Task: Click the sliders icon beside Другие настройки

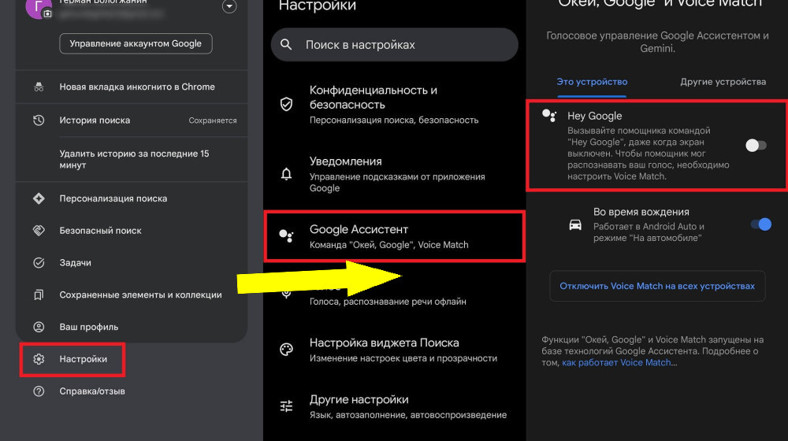Action: click(287, 406)
